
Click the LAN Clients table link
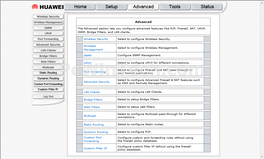[x=92, y=92]
